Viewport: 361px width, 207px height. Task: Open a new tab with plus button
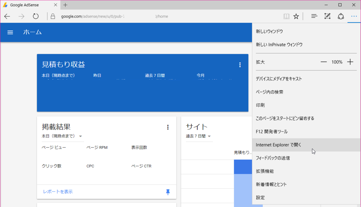[x=65, y=5]
